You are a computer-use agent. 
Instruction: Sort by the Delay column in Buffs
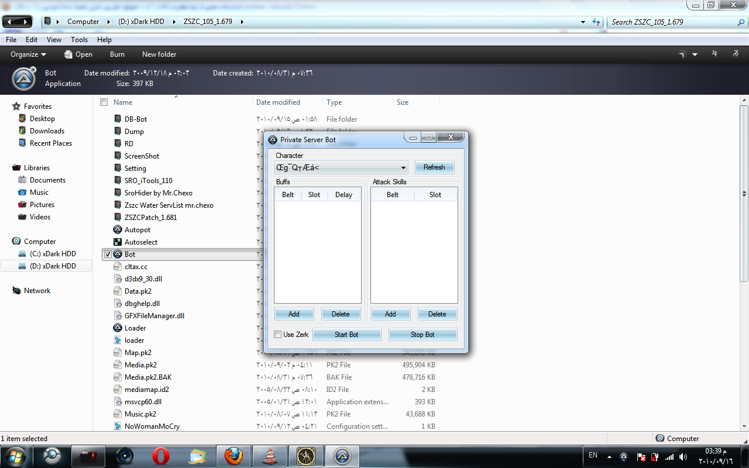343,195
